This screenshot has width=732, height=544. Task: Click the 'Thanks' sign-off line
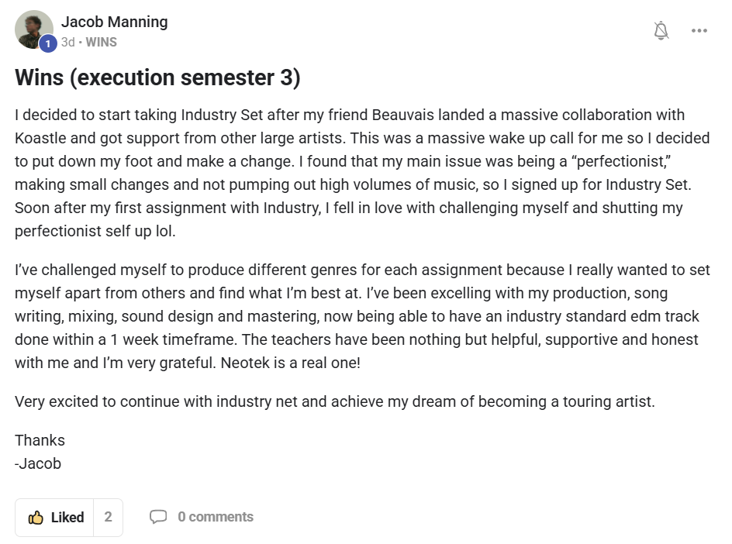(40, 440)
